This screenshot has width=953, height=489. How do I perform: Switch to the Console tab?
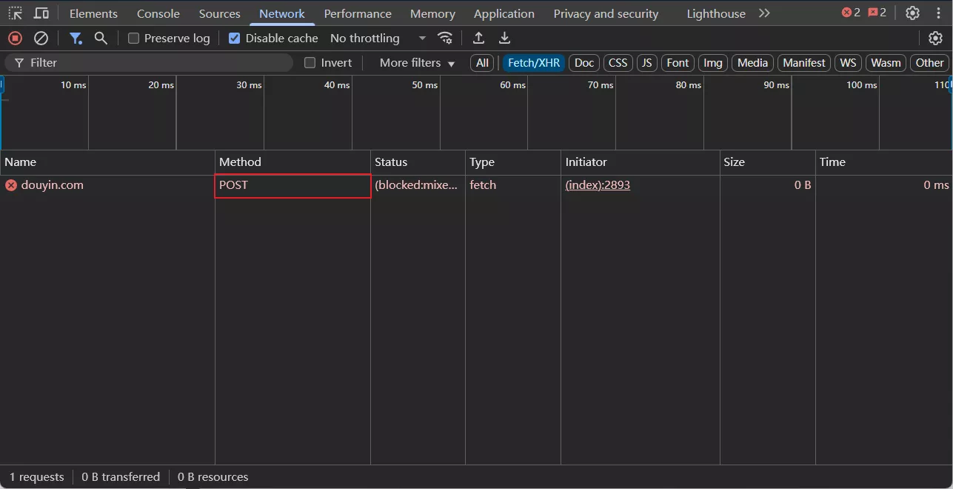[x=158, y=13]
